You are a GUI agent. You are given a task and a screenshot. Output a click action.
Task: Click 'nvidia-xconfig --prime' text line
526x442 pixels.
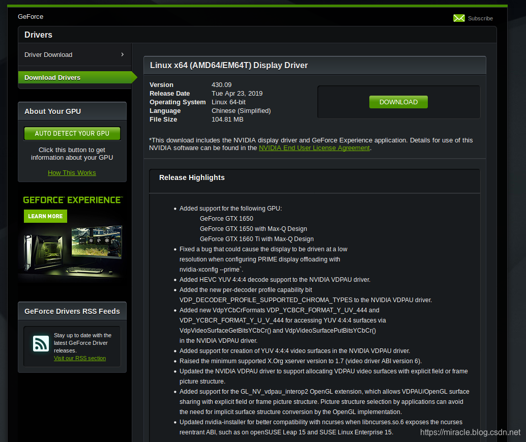(211, 270)
